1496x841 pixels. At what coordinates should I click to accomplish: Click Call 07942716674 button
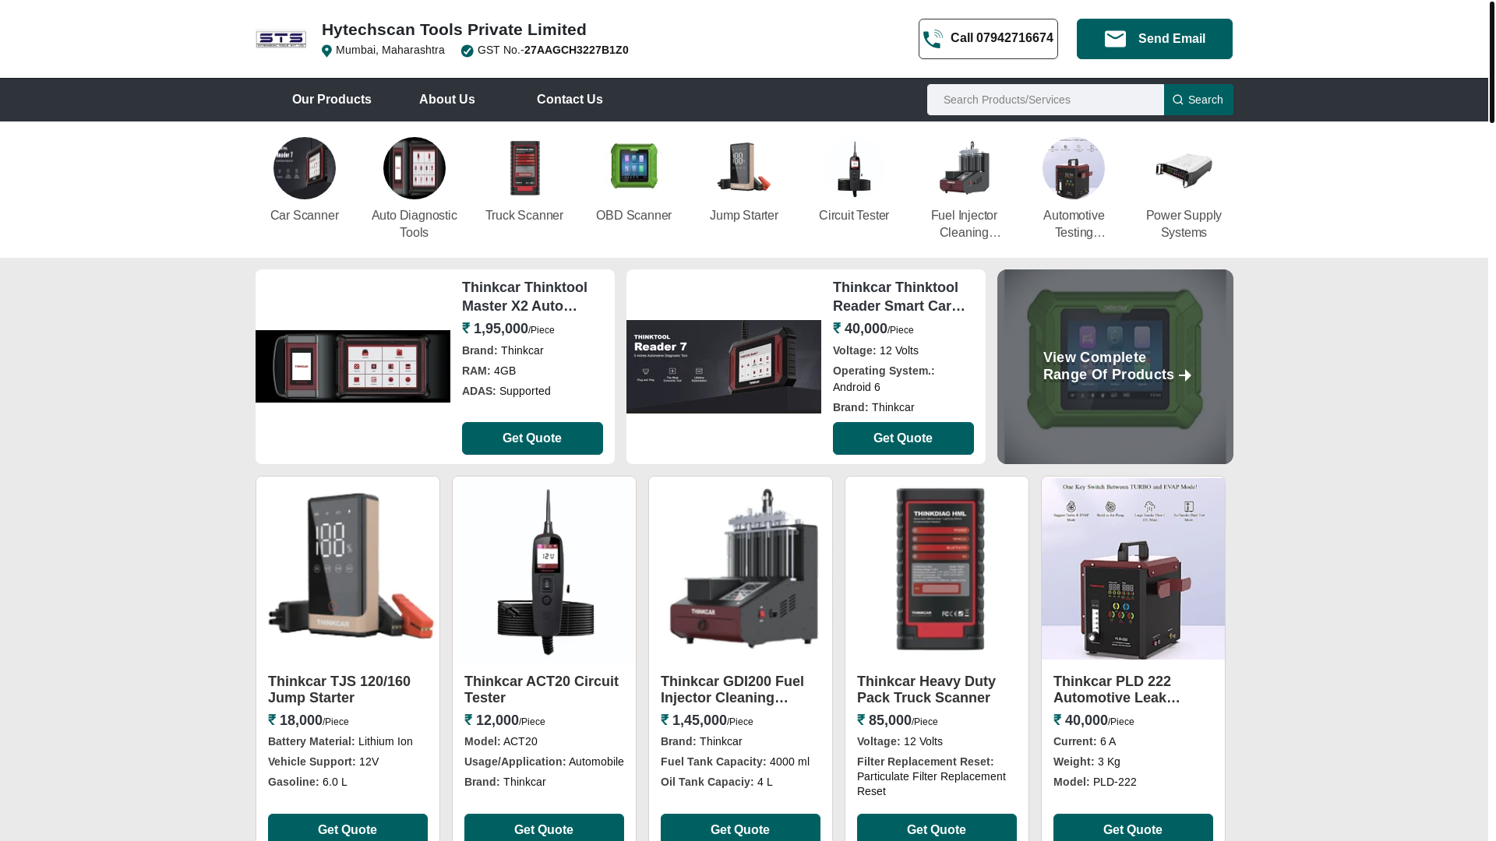click(x=988, y=39)
